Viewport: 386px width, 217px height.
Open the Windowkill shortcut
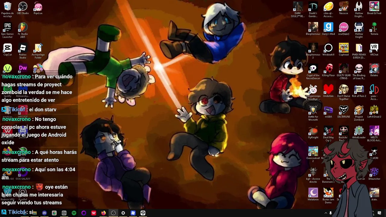coord(328,50)
